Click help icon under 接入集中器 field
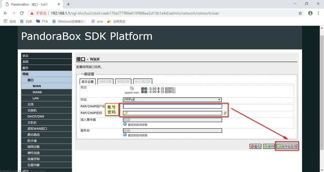Viewport: 324px width, 172px height. point(125,124)
